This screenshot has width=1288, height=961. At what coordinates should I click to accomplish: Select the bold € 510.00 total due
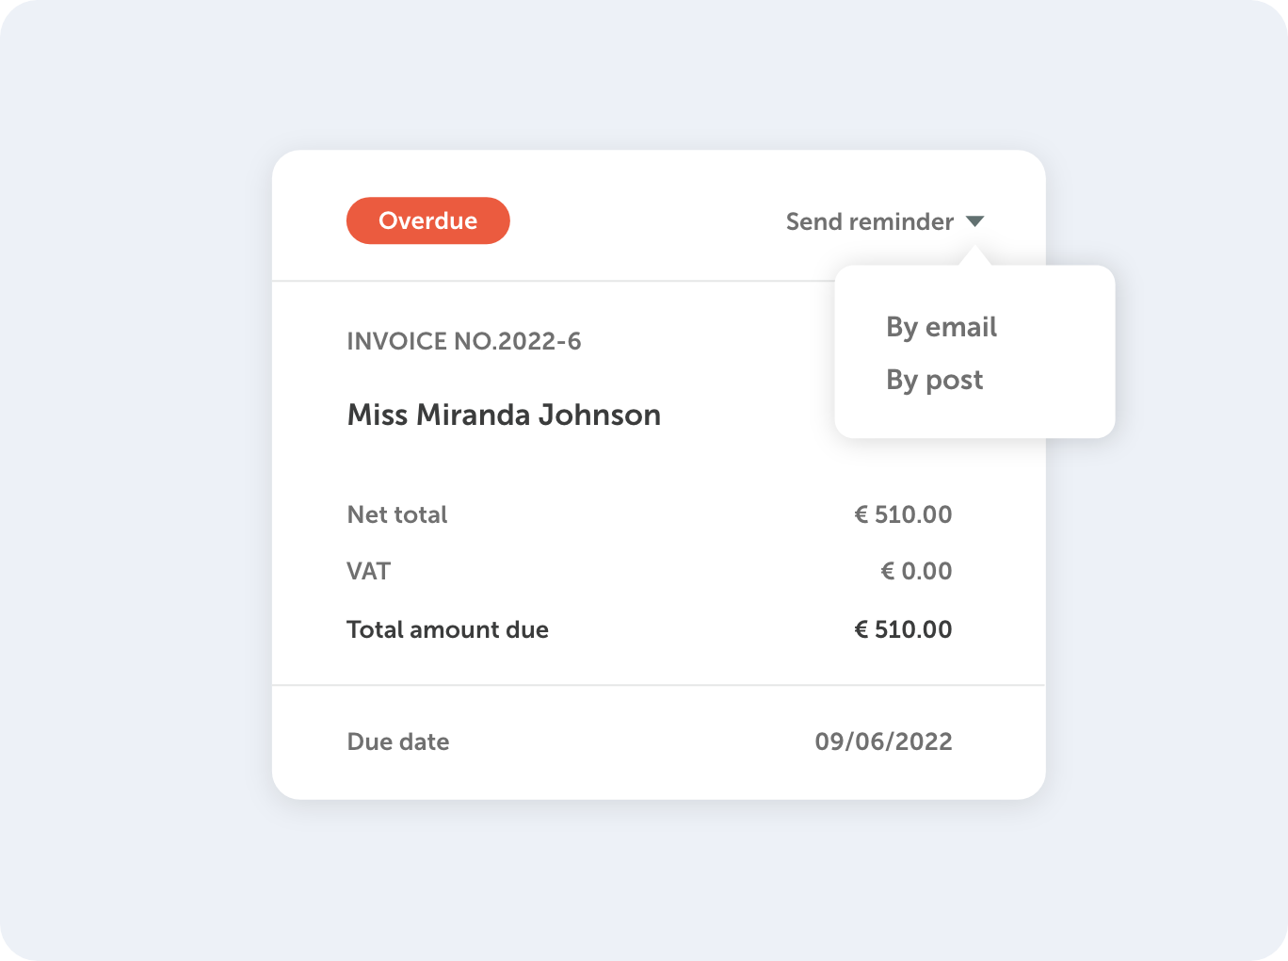(x=903, y=629)
